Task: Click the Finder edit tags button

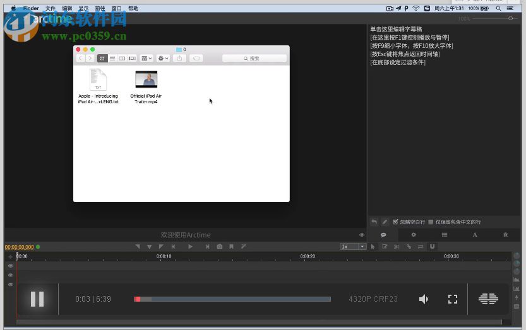Action: point(196,58)
